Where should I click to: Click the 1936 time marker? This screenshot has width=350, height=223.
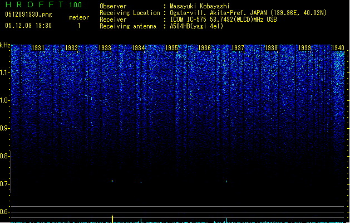(x=204, y=47)
